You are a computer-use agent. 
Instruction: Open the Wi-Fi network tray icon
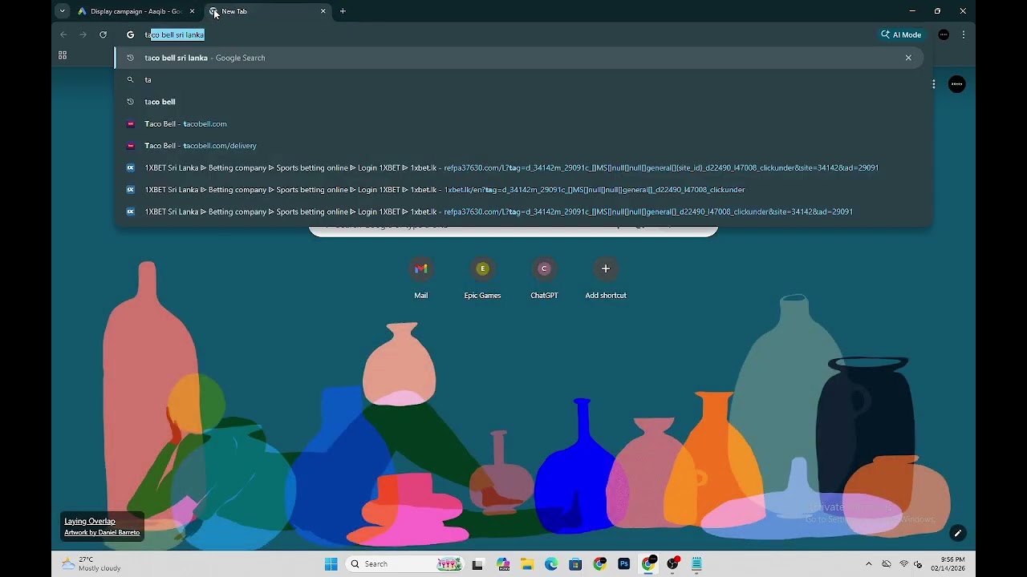904,564
